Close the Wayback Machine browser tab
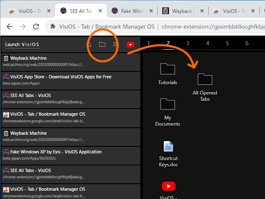 coord(202,11)
